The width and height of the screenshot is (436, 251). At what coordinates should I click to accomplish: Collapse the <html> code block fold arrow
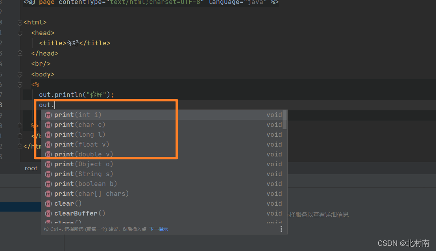tap(20, 22)
